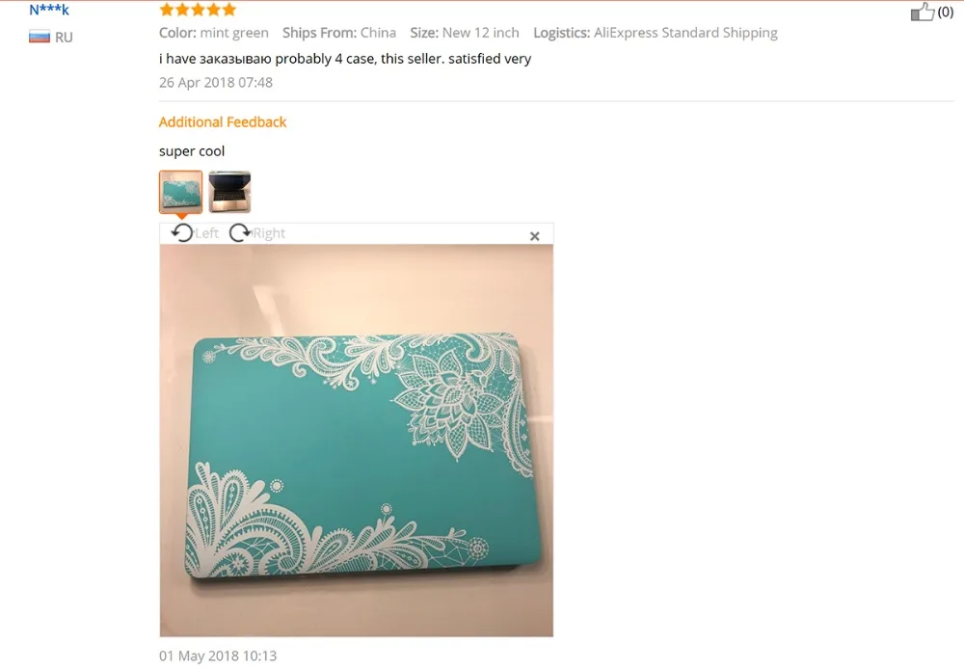The width and height of the screenshot is (964, 669).
Task: Click the RU country label
Action: (x=64, y=38)
